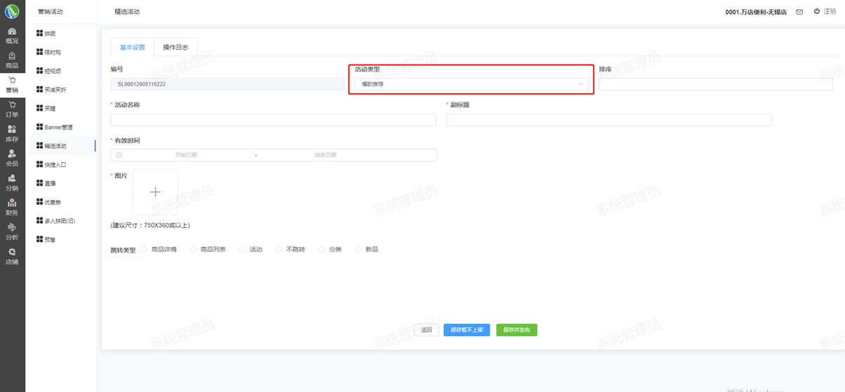Click the clock icon in 有效时间 field

[x=119, y=155]
